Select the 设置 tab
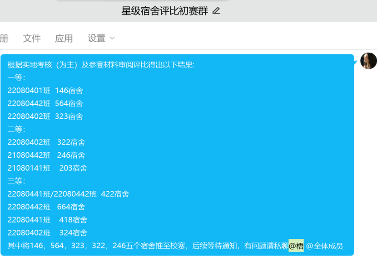The image size is (377, 256). coord(96,39)
